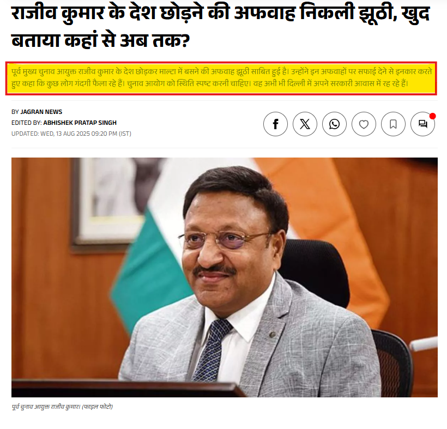447x429 pixels.
Task: Bookmark this article
Action: point(393,124)
